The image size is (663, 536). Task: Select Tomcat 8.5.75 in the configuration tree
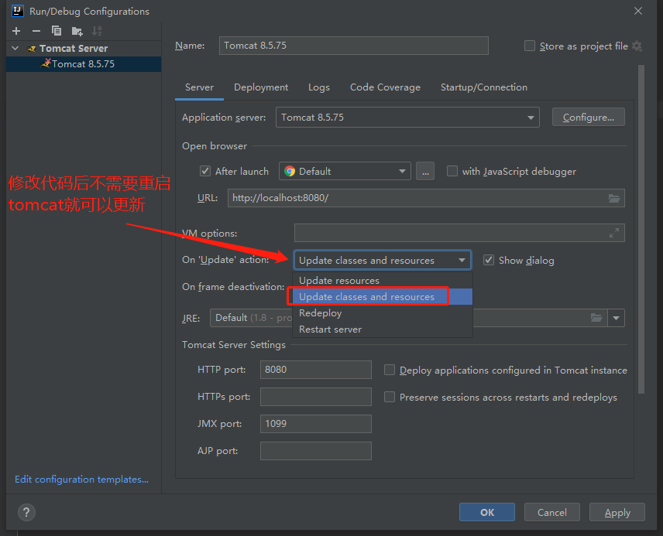coord(84,63)
